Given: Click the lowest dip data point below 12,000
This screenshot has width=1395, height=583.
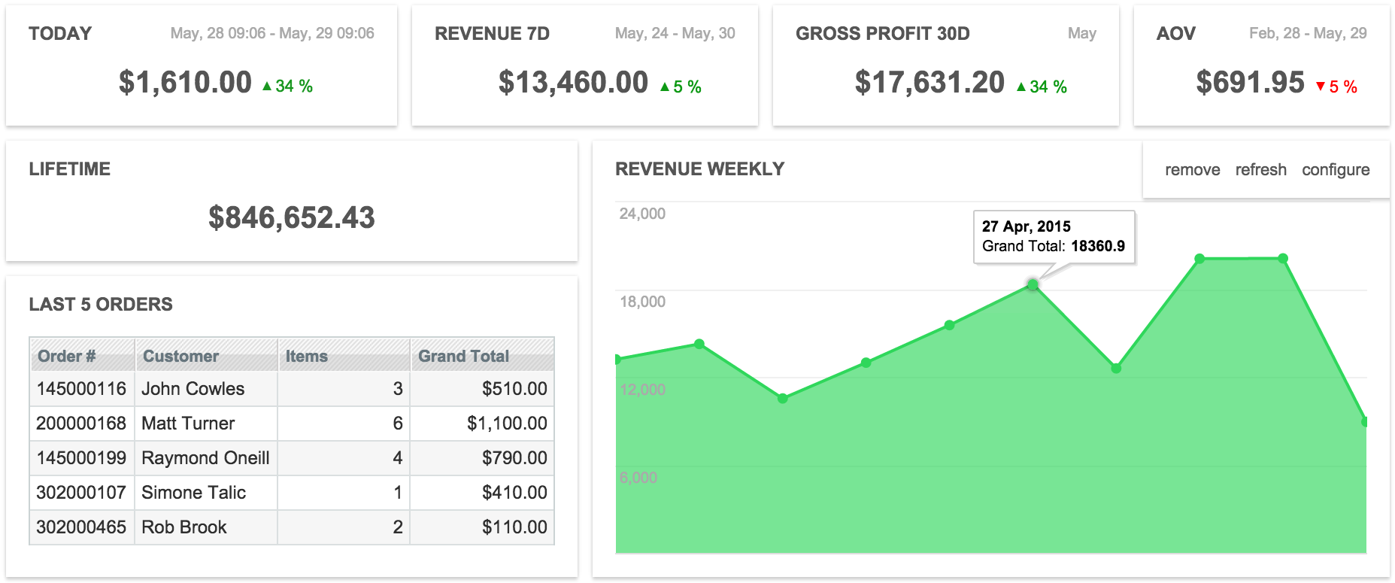Looking at the screenshot, I should pos(783,398).
